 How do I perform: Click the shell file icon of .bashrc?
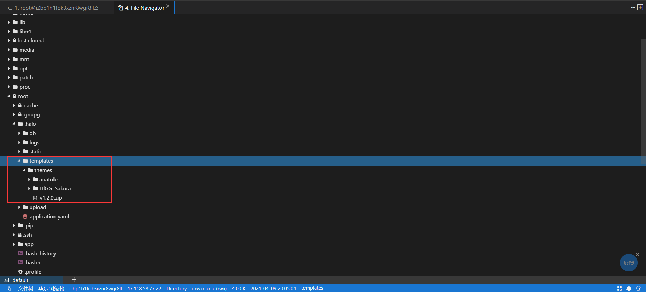[21, 262]
